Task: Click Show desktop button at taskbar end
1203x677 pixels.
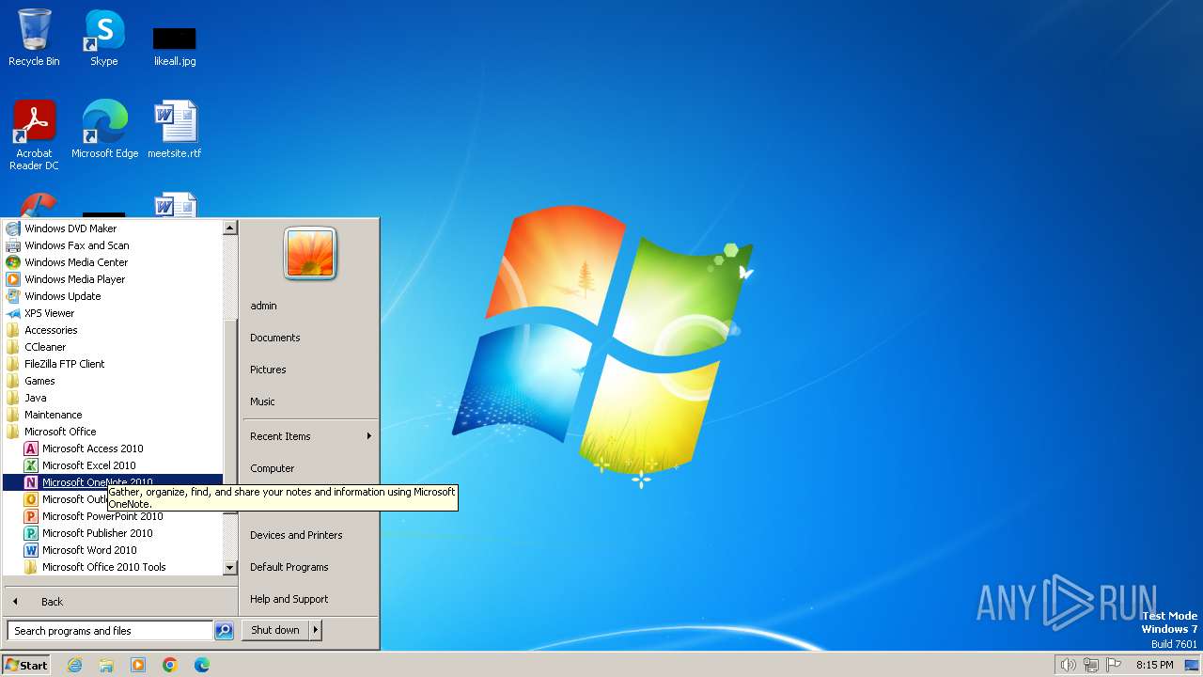Action: (x=1192, y=665)
